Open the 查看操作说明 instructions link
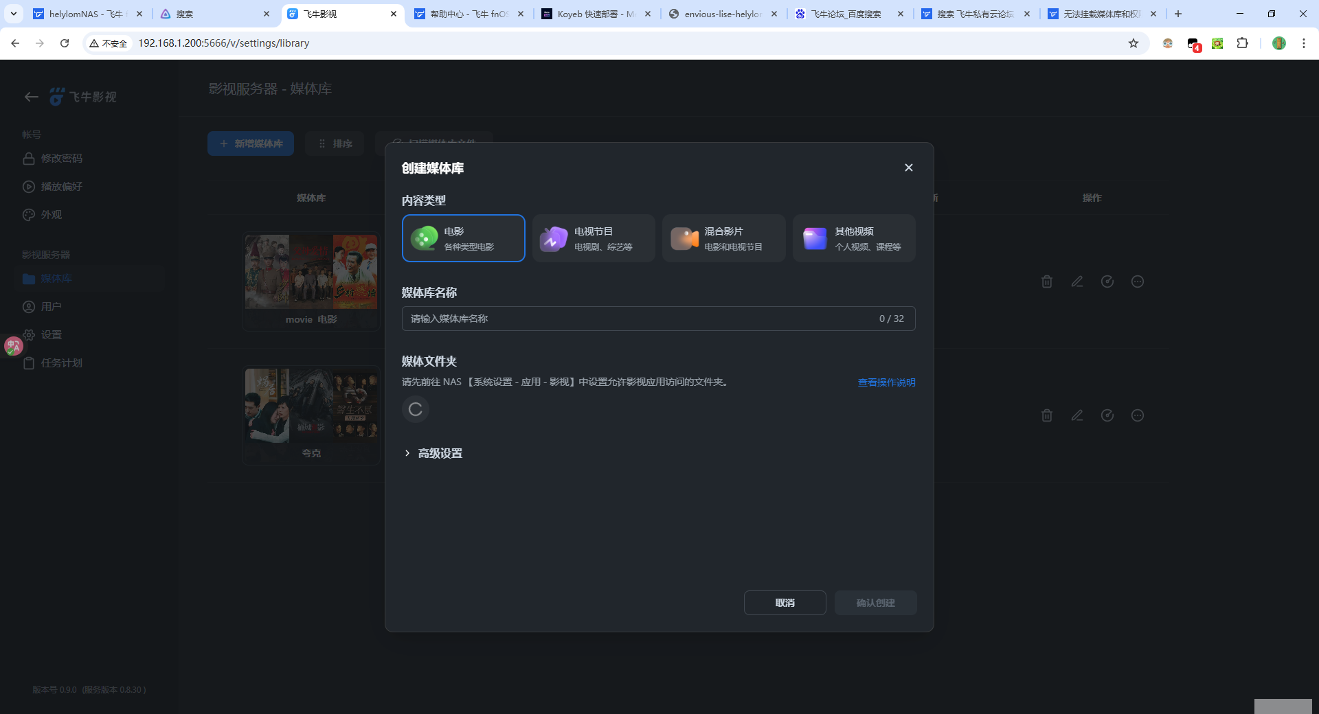Screen dimensions: 1319x714 point(886,382)
